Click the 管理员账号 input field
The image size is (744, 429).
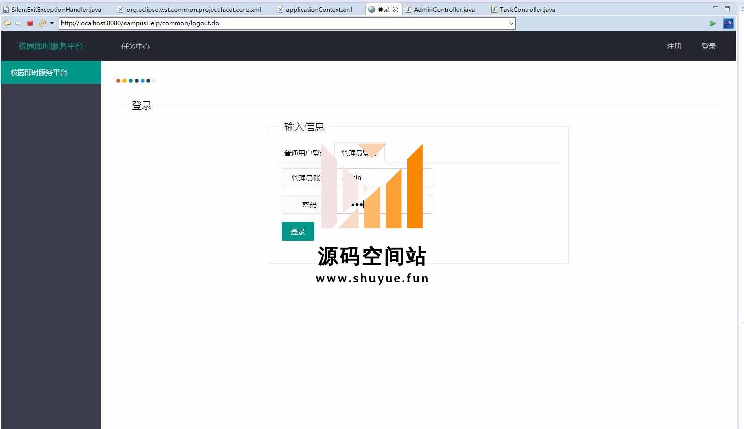tap(384, 178)
